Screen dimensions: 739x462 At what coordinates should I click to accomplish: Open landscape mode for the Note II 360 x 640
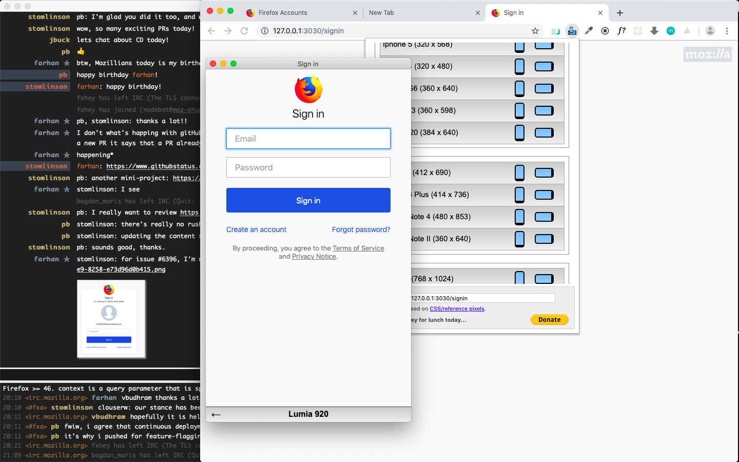(544, 239)
